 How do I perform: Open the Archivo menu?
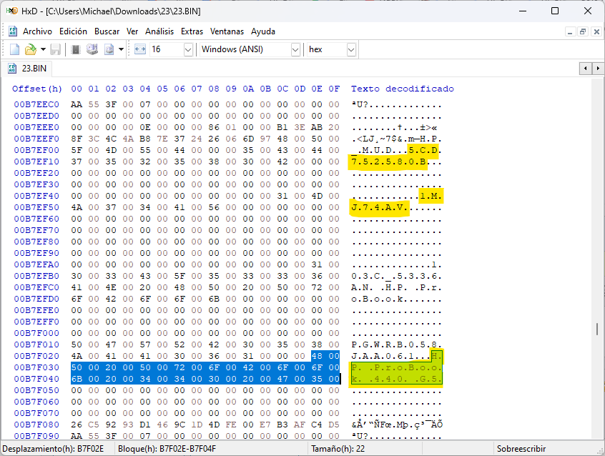click(37, 31)
